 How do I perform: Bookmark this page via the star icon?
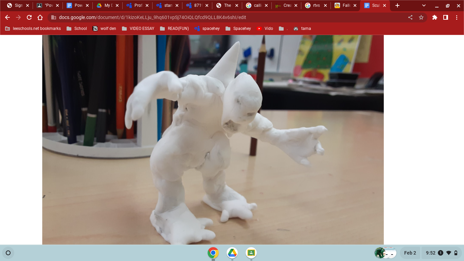[421, 17]
